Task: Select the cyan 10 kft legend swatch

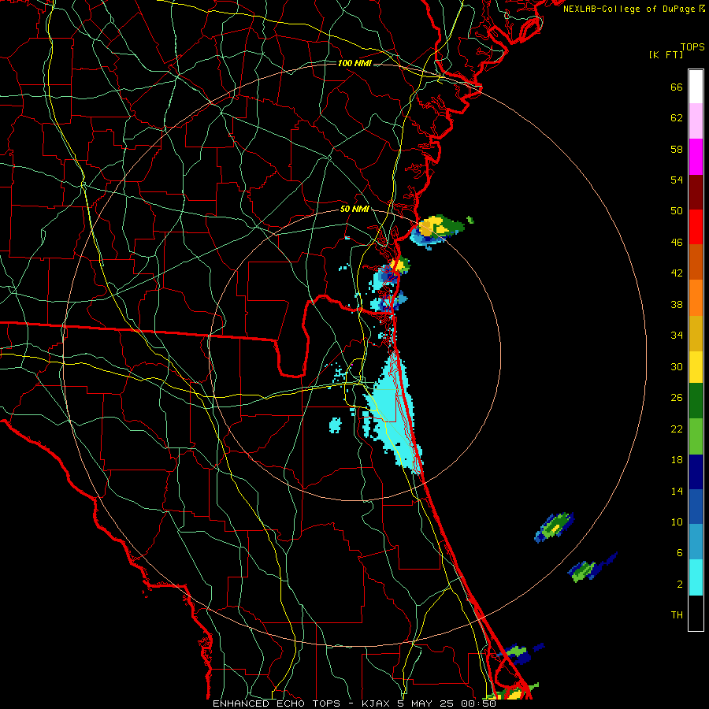Action: (x=696, y=577)
